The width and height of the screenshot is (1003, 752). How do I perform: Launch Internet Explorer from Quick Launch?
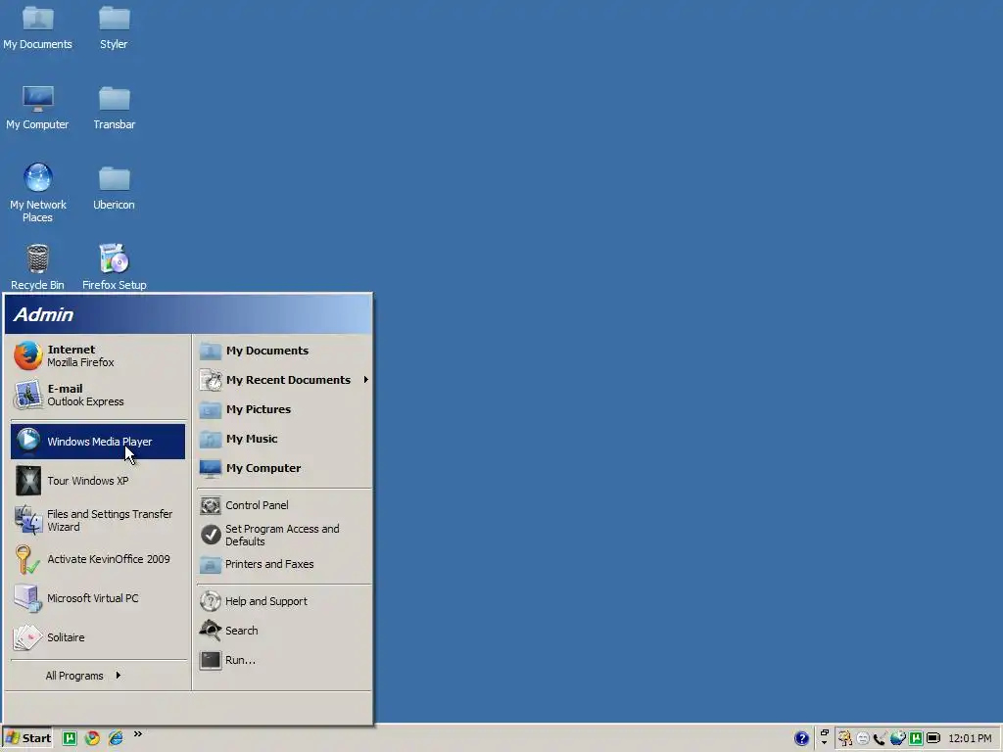click(116, 738)
